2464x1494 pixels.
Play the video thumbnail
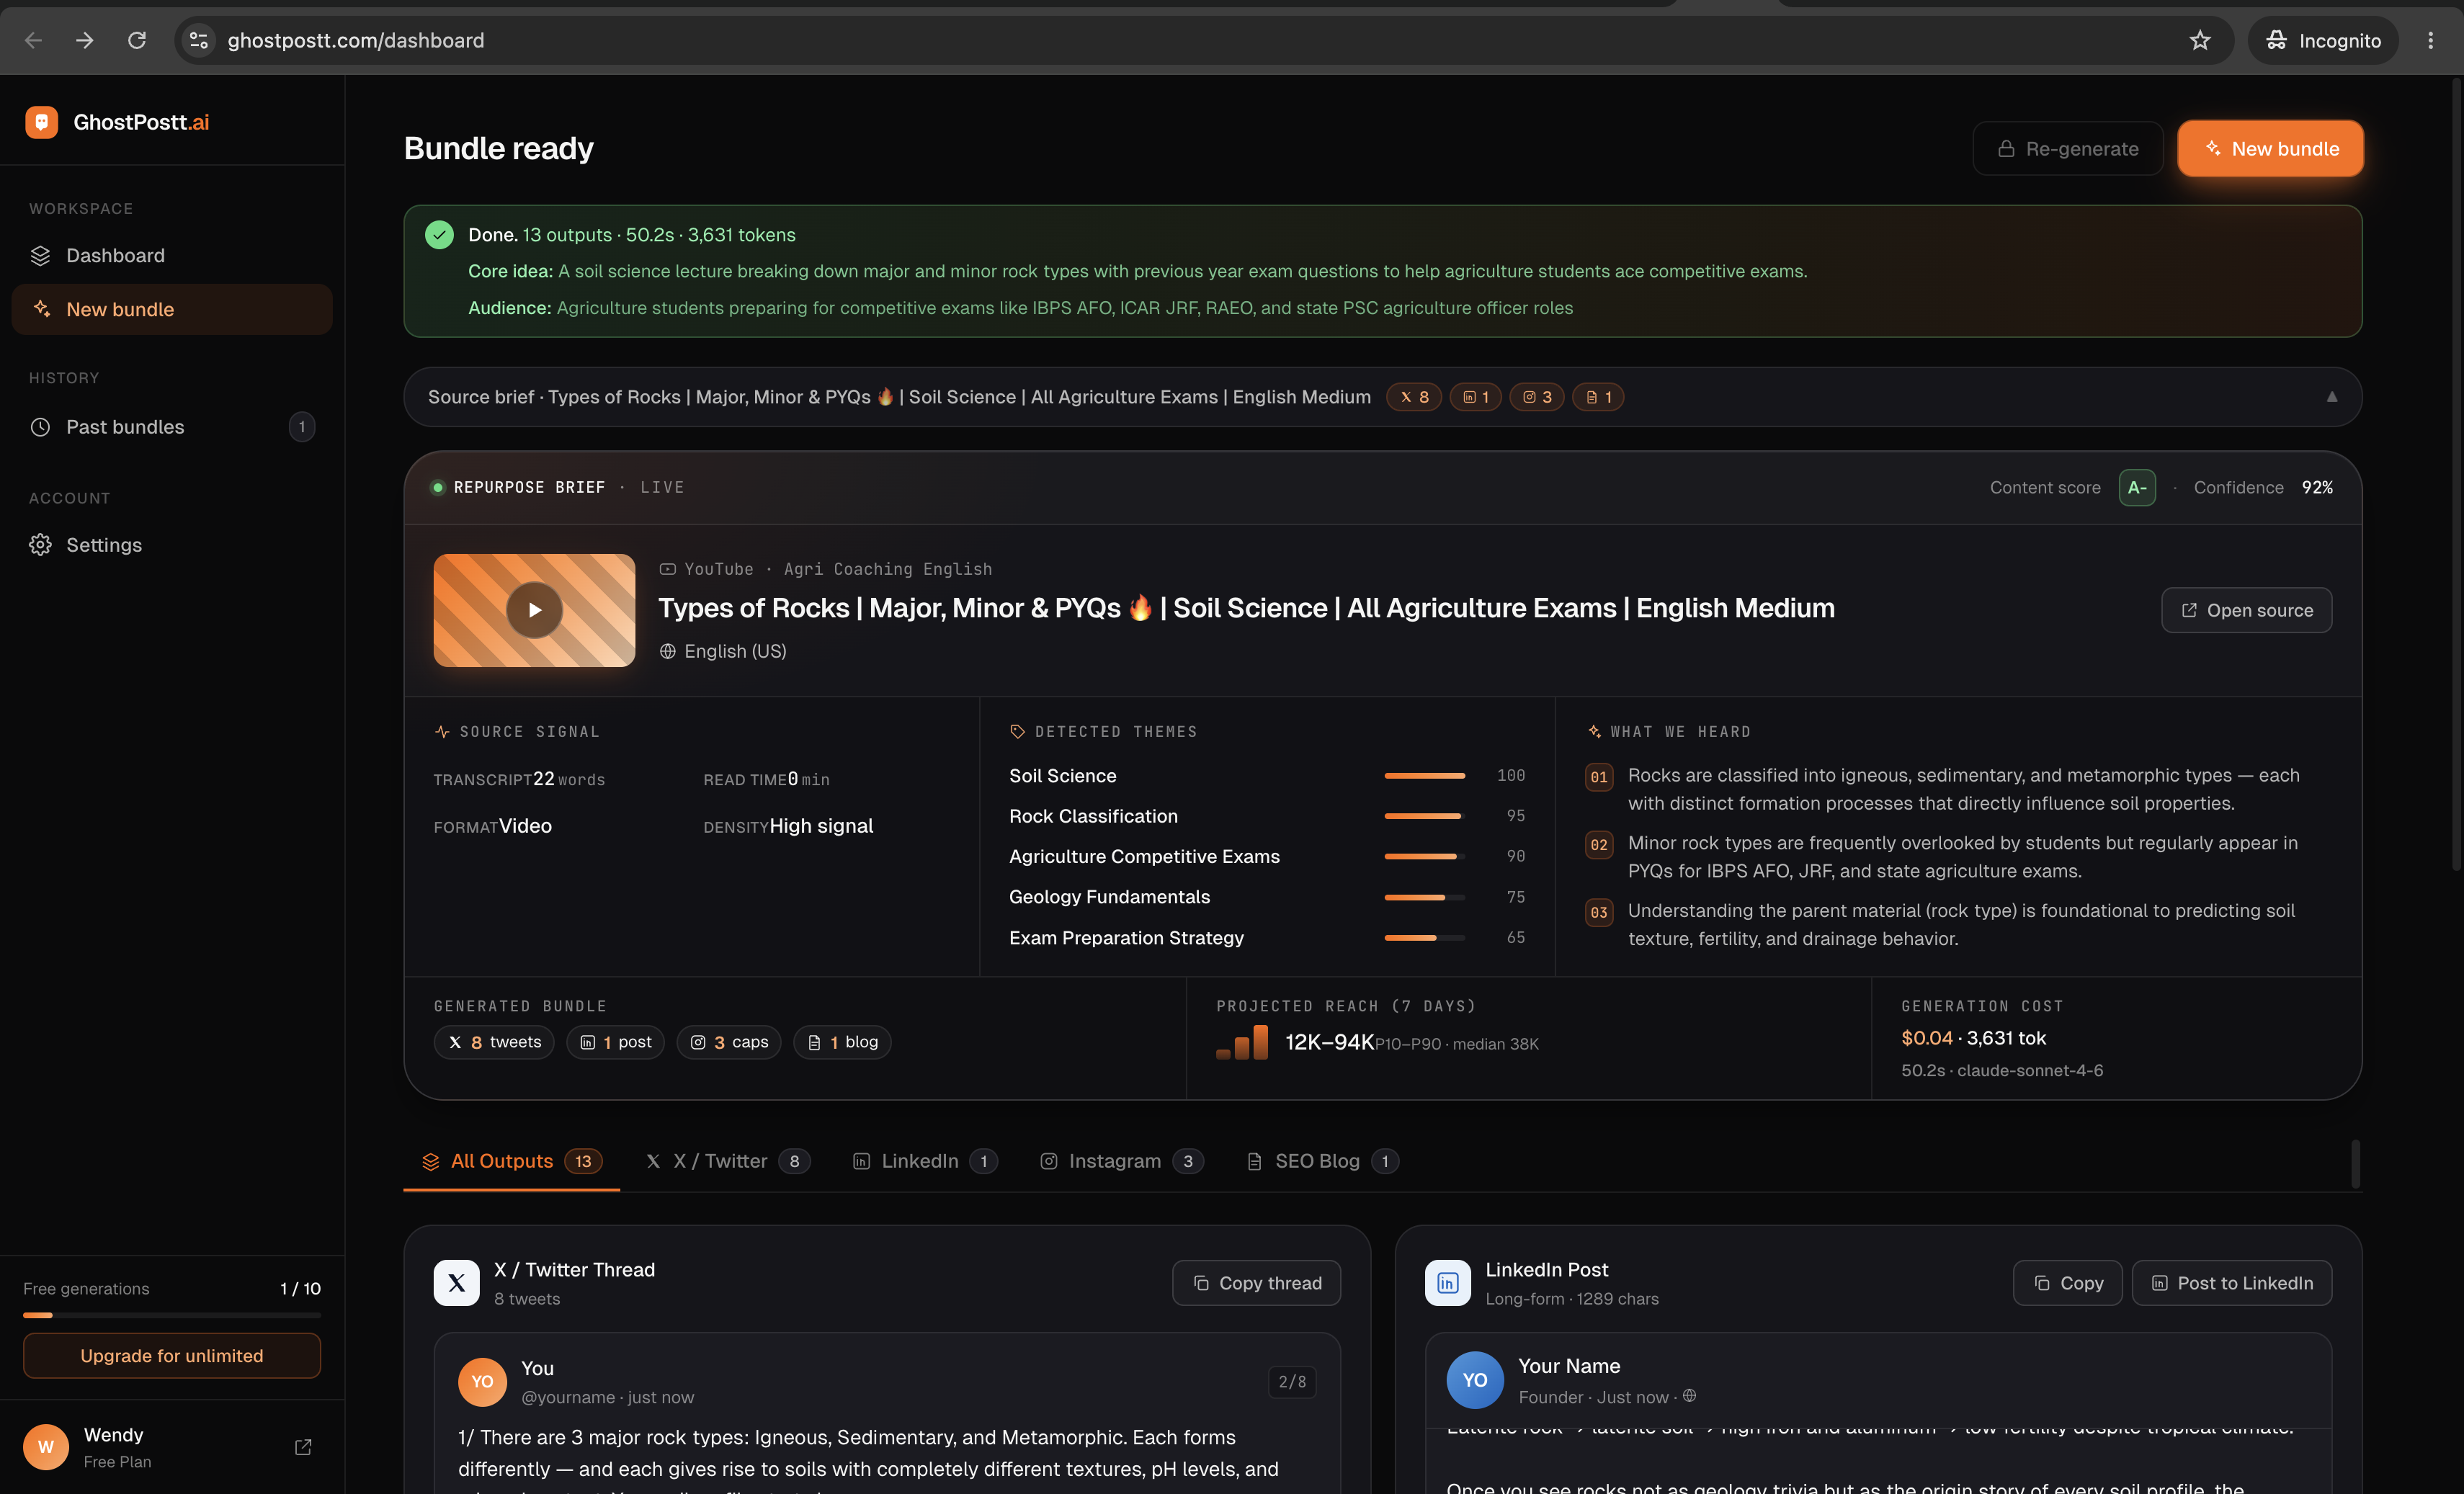click(x=534, y=610)
